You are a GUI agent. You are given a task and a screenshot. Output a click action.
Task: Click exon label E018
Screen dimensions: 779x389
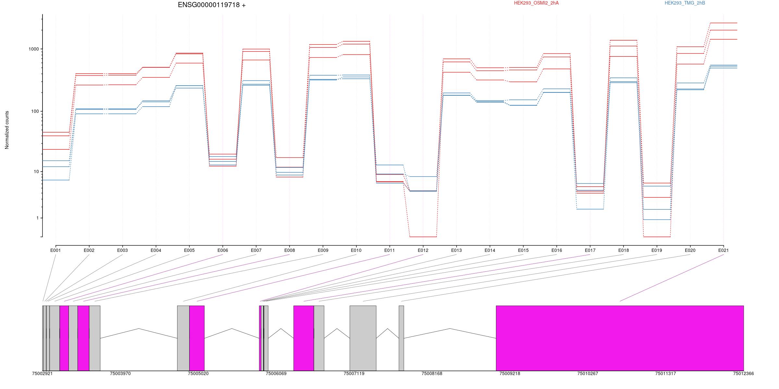point(624,250)
